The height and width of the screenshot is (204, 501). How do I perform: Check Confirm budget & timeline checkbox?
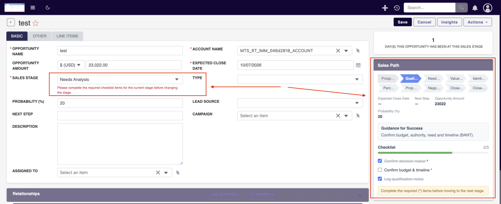(380, 170)
